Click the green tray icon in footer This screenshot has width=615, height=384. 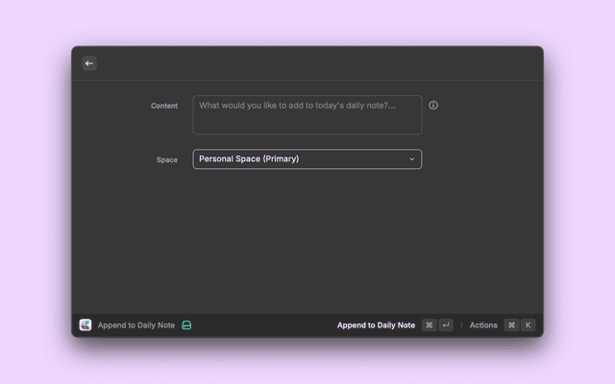pos(187,325)
